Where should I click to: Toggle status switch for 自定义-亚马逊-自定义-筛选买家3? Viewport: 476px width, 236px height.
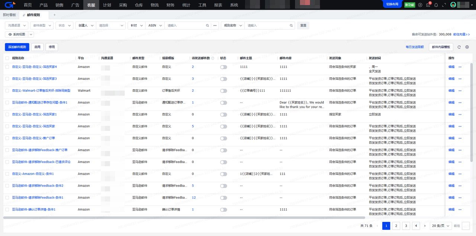tap(223, 79)
